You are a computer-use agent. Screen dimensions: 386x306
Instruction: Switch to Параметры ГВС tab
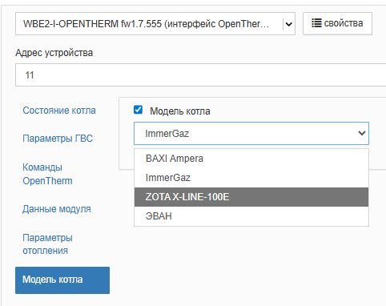(x=58, y=139)
